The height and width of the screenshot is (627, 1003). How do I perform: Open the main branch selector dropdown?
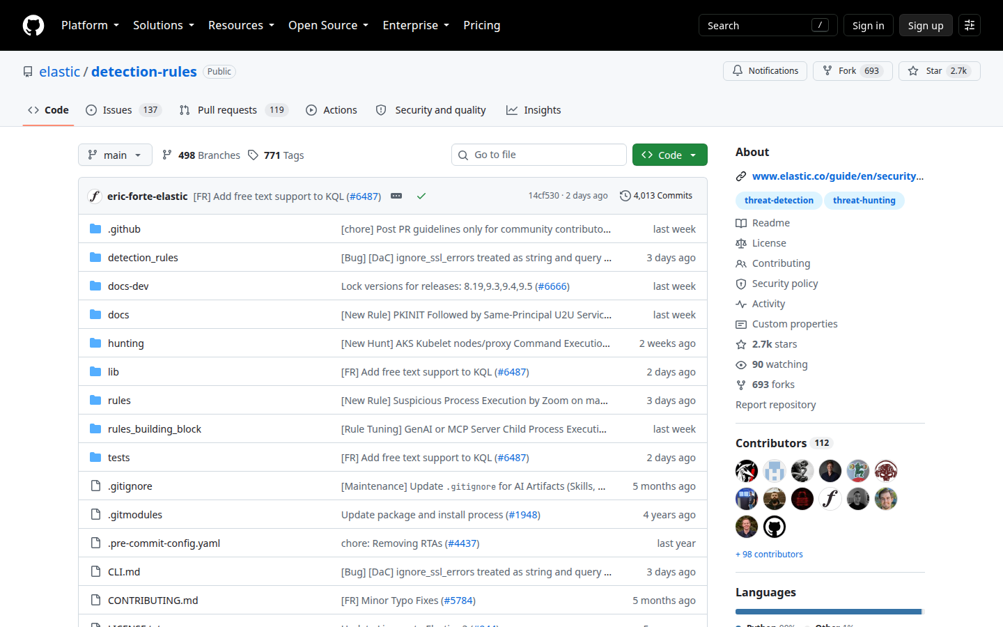pos(115,155)
